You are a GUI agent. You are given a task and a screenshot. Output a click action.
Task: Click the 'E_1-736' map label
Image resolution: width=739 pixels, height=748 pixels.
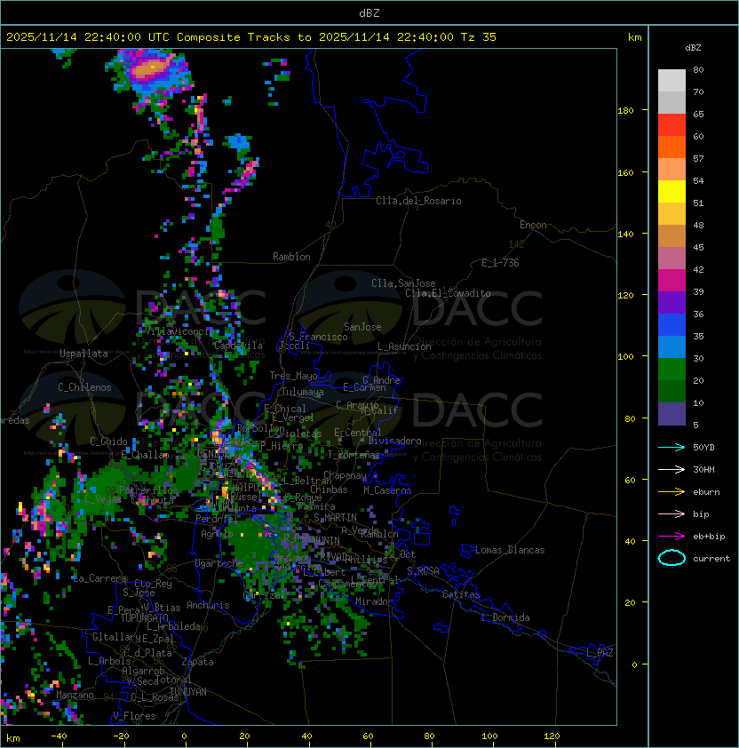[x=500, y=263]
